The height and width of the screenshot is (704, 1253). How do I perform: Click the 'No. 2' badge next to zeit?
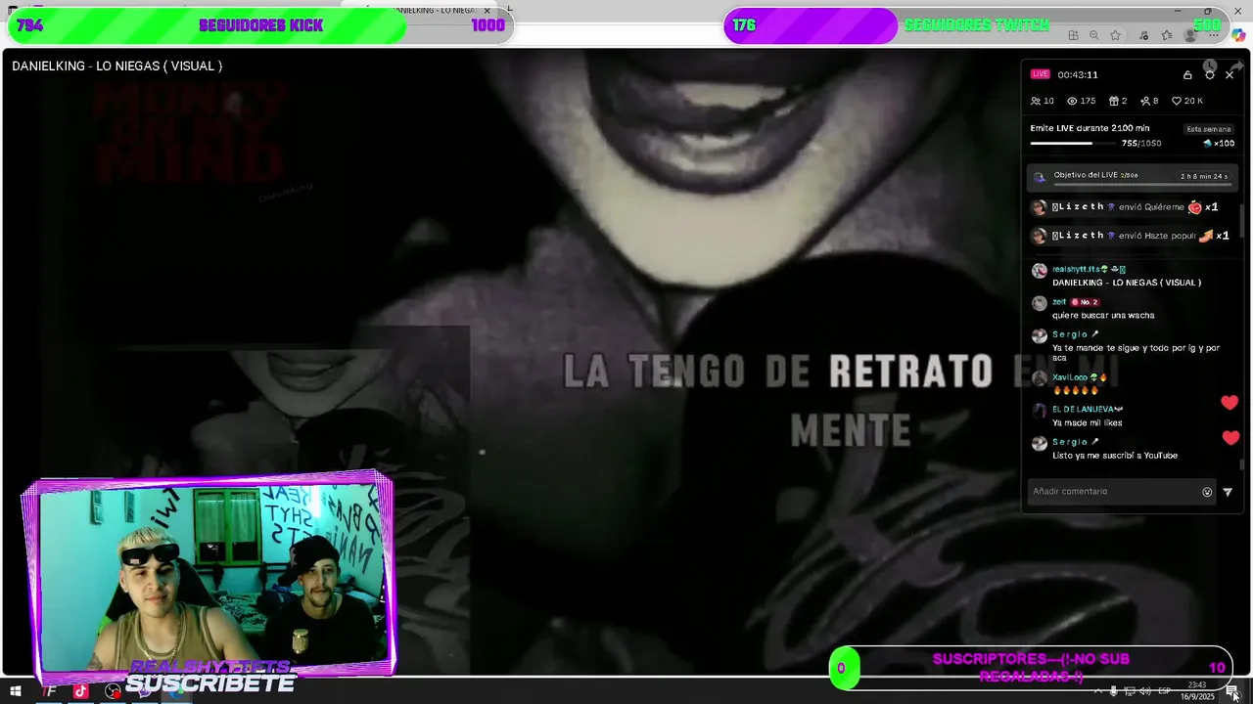click(x=1085, y=302)
